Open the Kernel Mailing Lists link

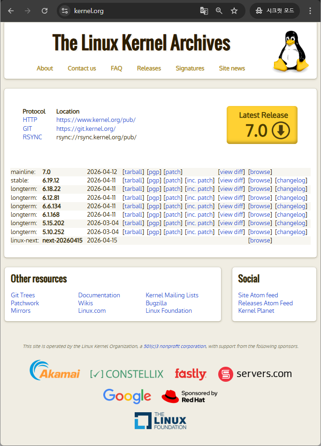pos(172,295)
